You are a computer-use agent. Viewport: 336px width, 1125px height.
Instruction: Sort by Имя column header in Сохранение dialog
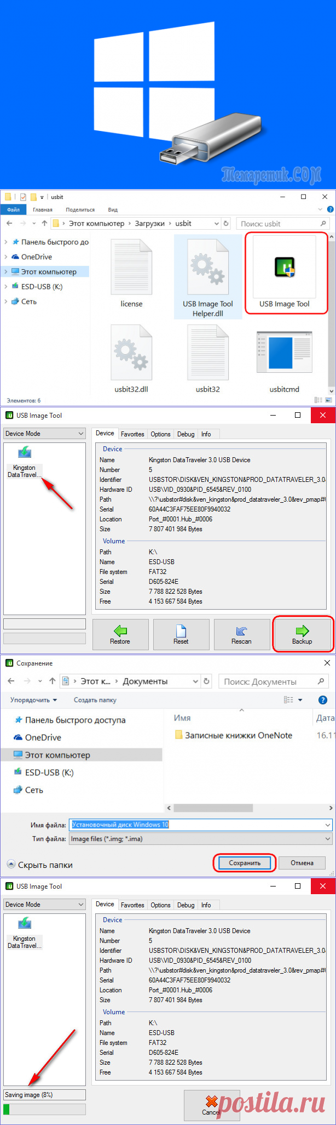tap(182, 718)
